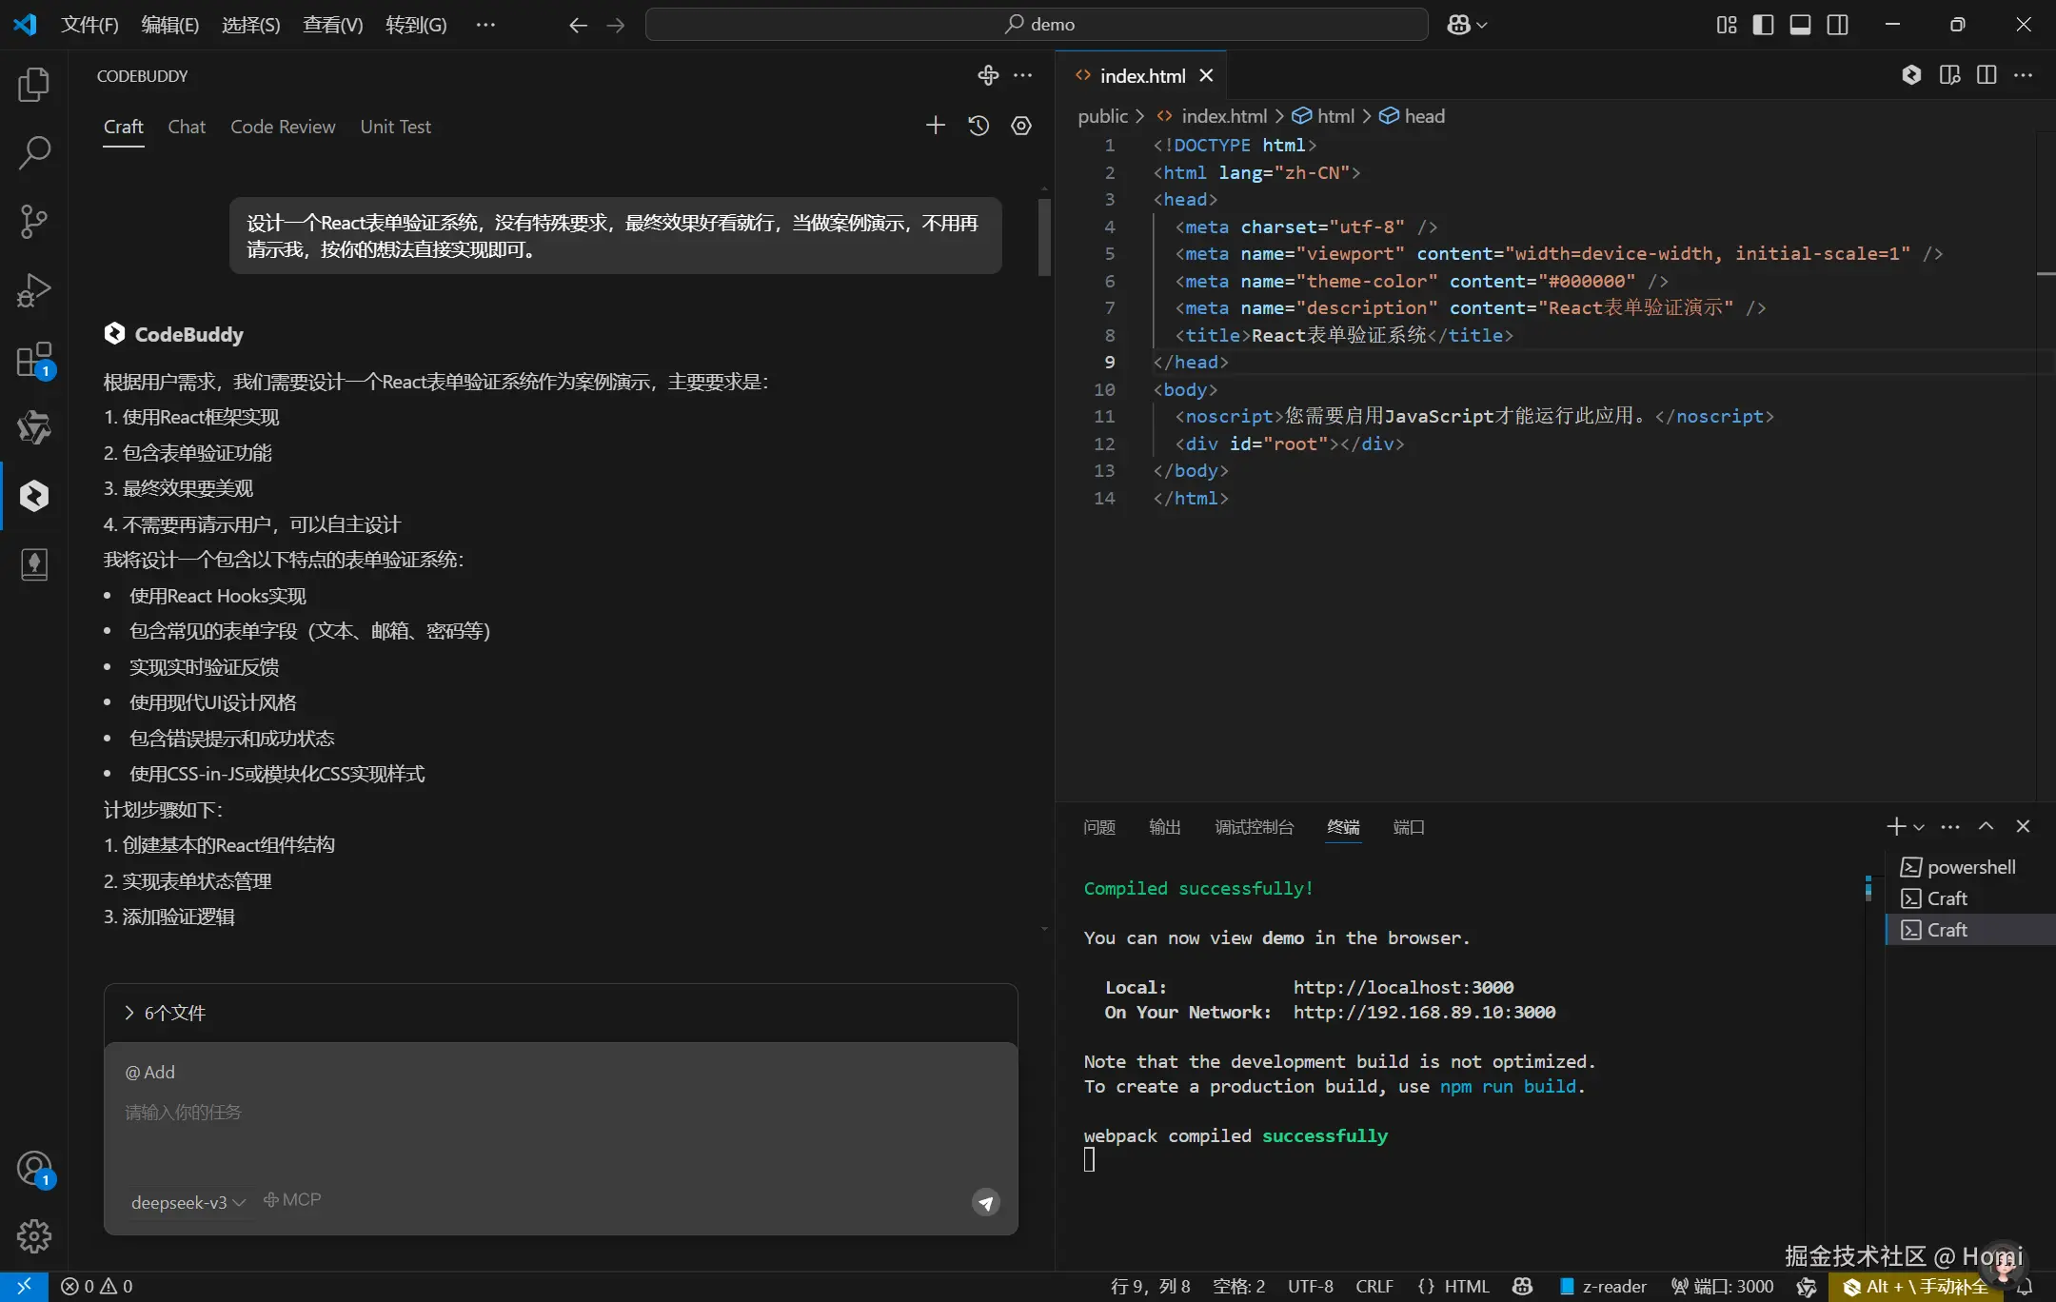The height and width of the screenshot is (1302, 2056).
Task: Open the 转到(G) menu
Action: coord(415,24)
